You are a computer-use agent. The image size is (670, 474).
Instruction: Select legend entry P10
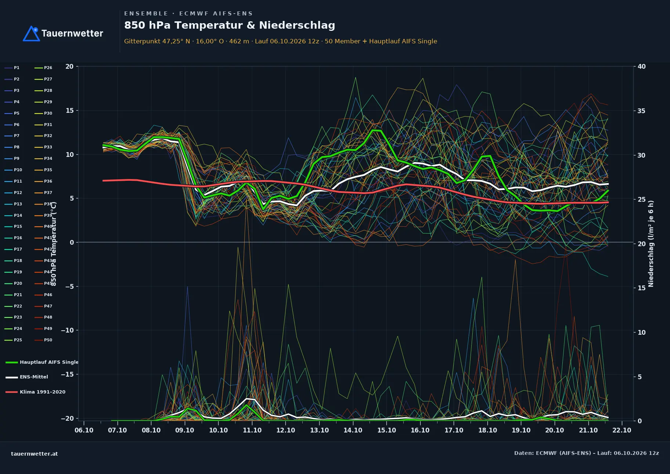tap(13, 170)
